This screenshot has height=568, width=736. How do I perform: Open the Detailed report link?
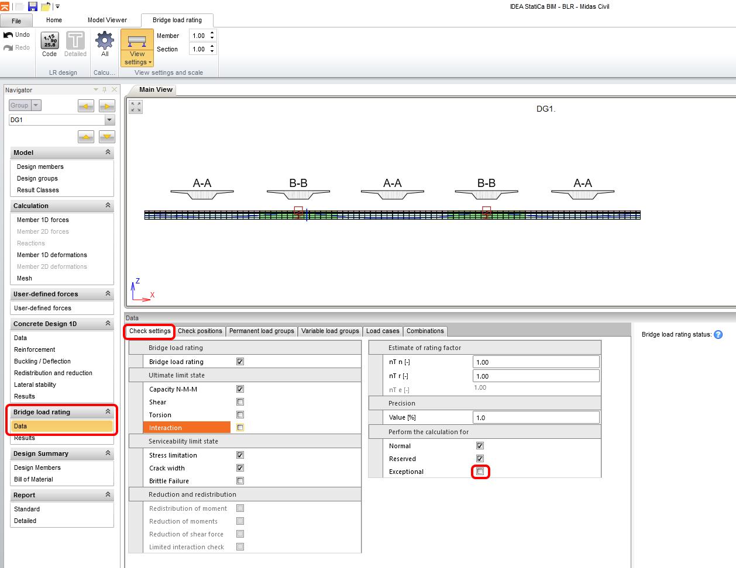[x=25, y=521]
